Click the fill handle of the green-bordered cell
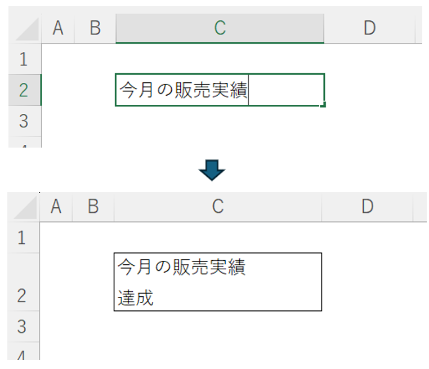Viewport: 429px width, 369px height. (324, 104)
